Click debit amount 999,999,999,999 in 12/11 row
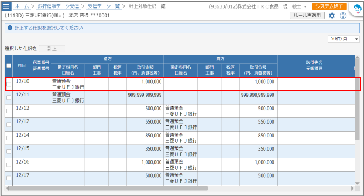Screen dimensions: 364x196 pos(145,95)
